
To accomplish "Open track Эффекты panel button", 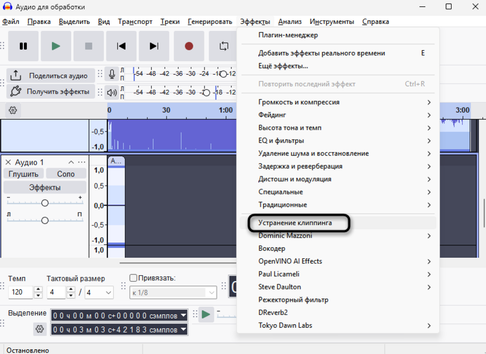I will coord(45,188).
